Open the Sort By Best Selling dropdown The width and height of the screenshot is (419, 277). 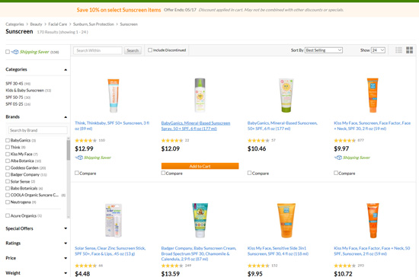coord(324,50)
